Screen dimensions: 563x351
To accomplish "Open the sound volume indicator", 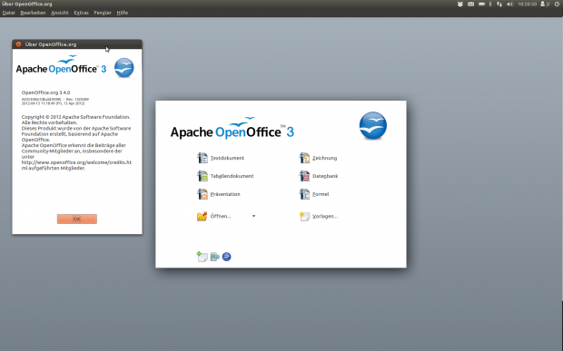I will (x=509, y=4).
